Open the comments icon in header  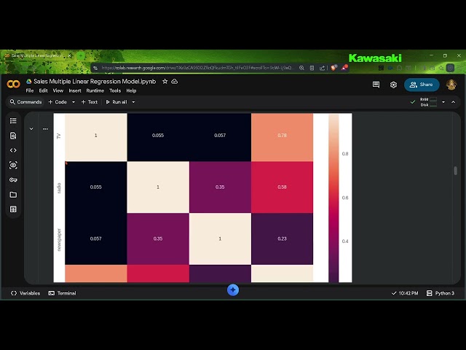coord(376,85)
